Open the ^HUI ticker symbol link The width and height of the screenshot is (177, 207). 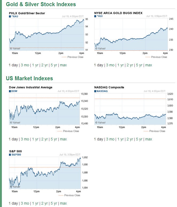click(x=100, y=16)
